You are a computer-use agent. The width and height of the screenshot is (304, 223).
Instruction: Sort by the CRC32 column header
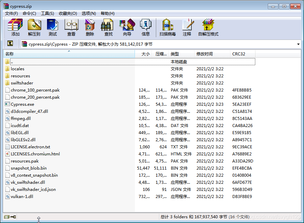pyautogui.click(x=242, y=54)
